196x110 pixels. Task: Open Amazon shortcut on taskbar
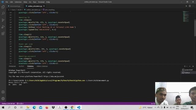(60, 107)
